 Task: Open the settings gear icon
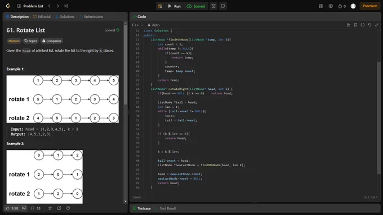[331, 6]
